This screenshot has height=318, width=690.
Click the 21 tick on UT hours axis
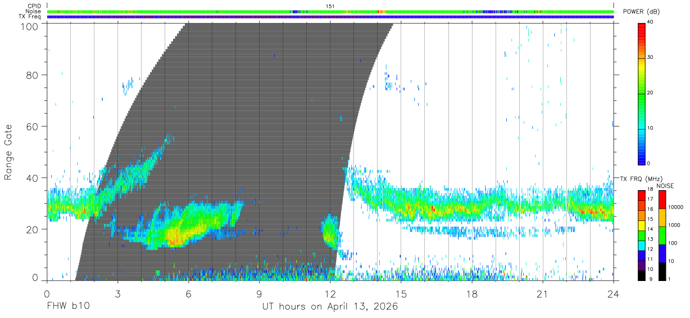(543, 294)
